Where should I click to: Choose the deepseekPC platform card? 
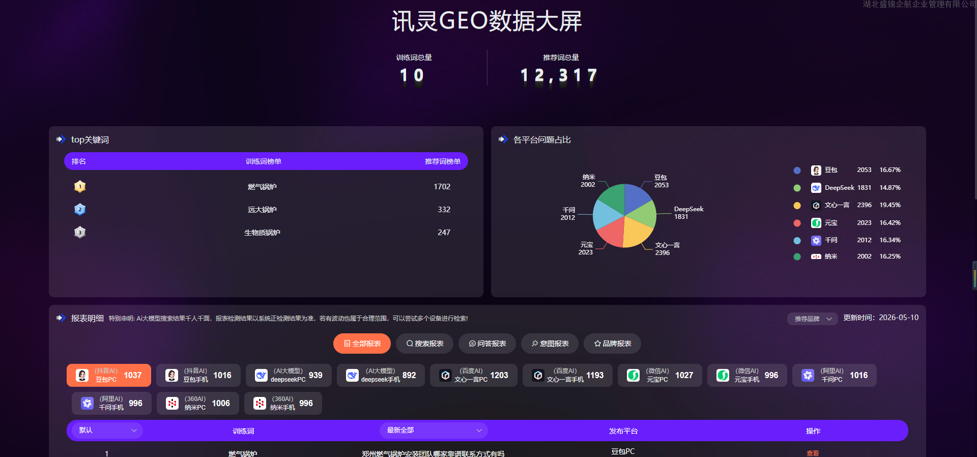289,376
